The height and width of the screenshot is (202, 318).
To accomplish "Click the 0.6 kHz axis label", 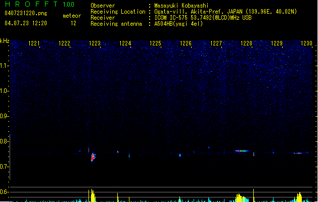I will (4, 192).
